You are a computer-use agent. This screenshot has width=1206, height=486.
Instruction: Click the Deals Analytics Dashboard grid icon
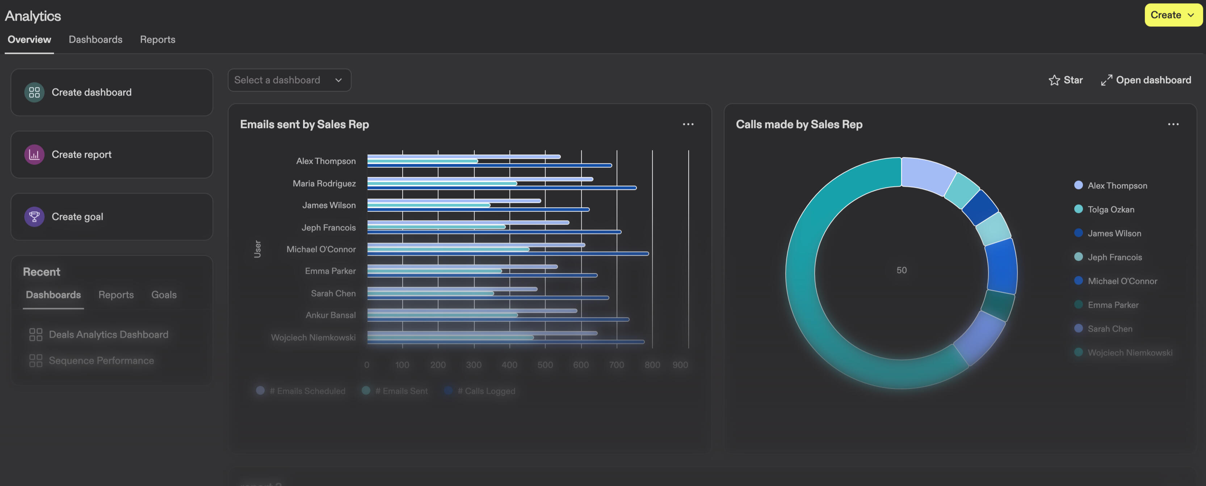35,334
